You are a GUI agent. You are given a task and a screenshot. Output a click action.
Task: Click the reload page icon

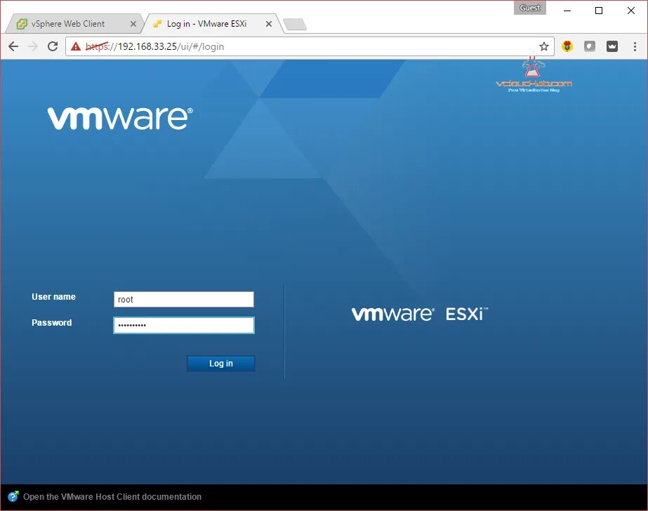coord(53,46)
